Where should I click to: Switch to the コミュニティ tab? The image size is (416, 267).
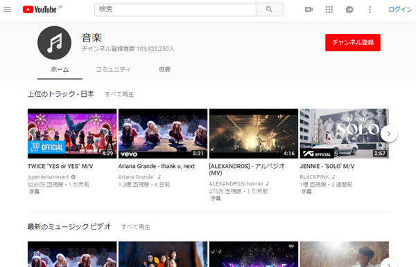(113, 69)
